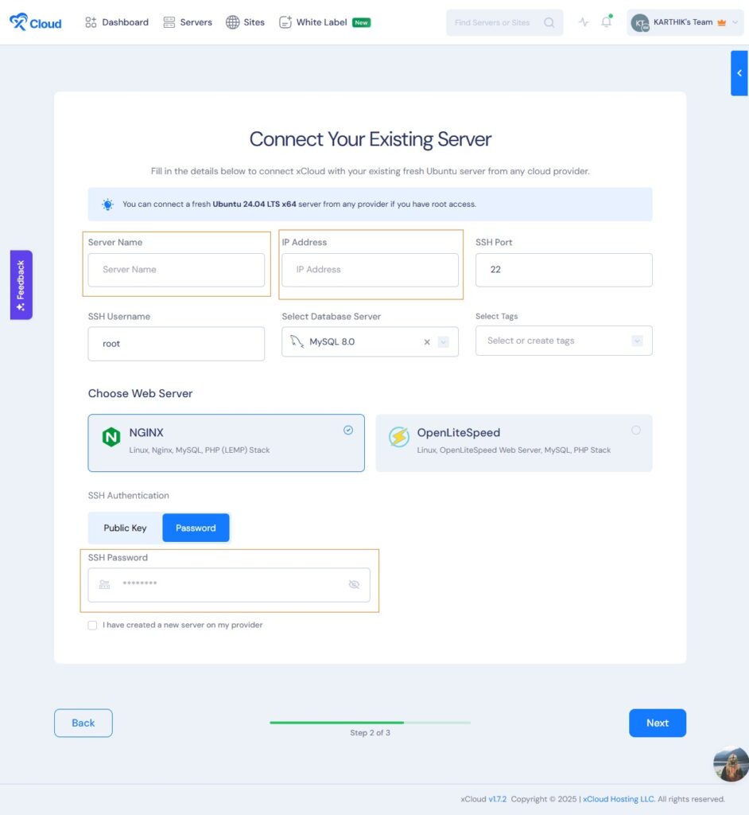Click the xCloud logo
The image size is (749, 815).
pyautogui.click(x=35, y=22)
